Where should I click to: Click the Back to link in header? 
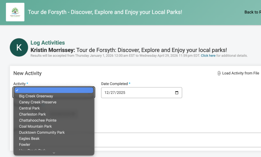pyautogui.click(x=252, y=12)
